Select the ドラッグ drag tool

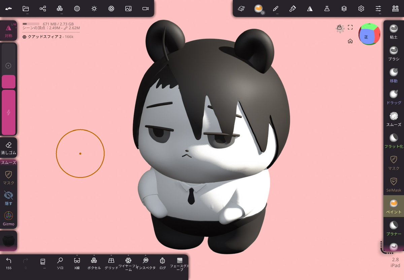pos(394,97)
